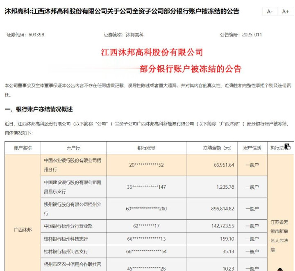The width and height of the screenshot is (295, 271).
Task: Click account number ending in 200
Action: tap(146, 209)
